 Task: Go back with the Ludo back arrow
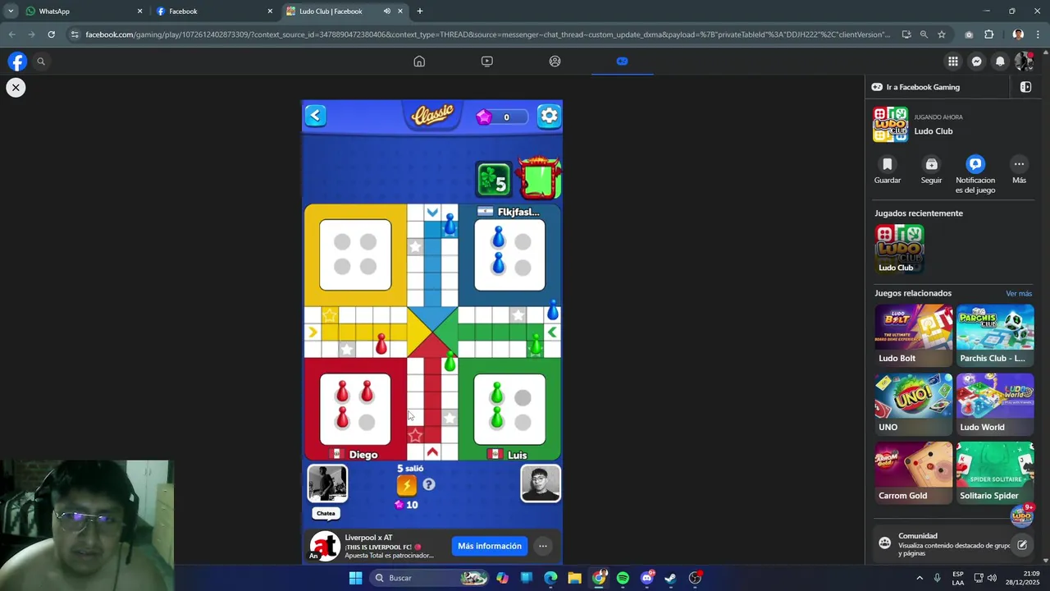point(315,116)
